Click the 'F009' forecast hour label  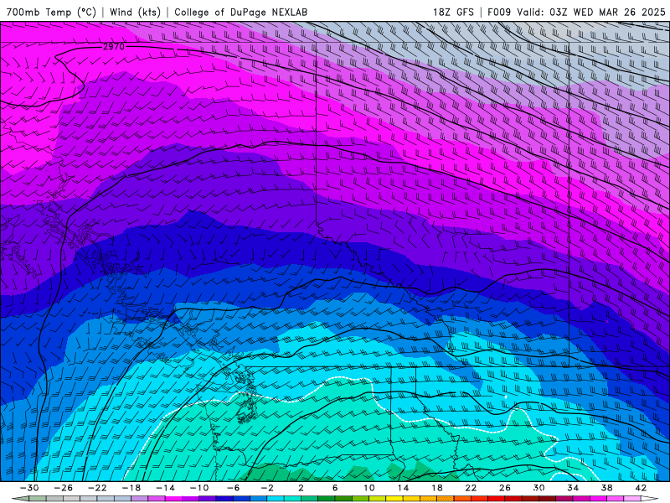499,12
